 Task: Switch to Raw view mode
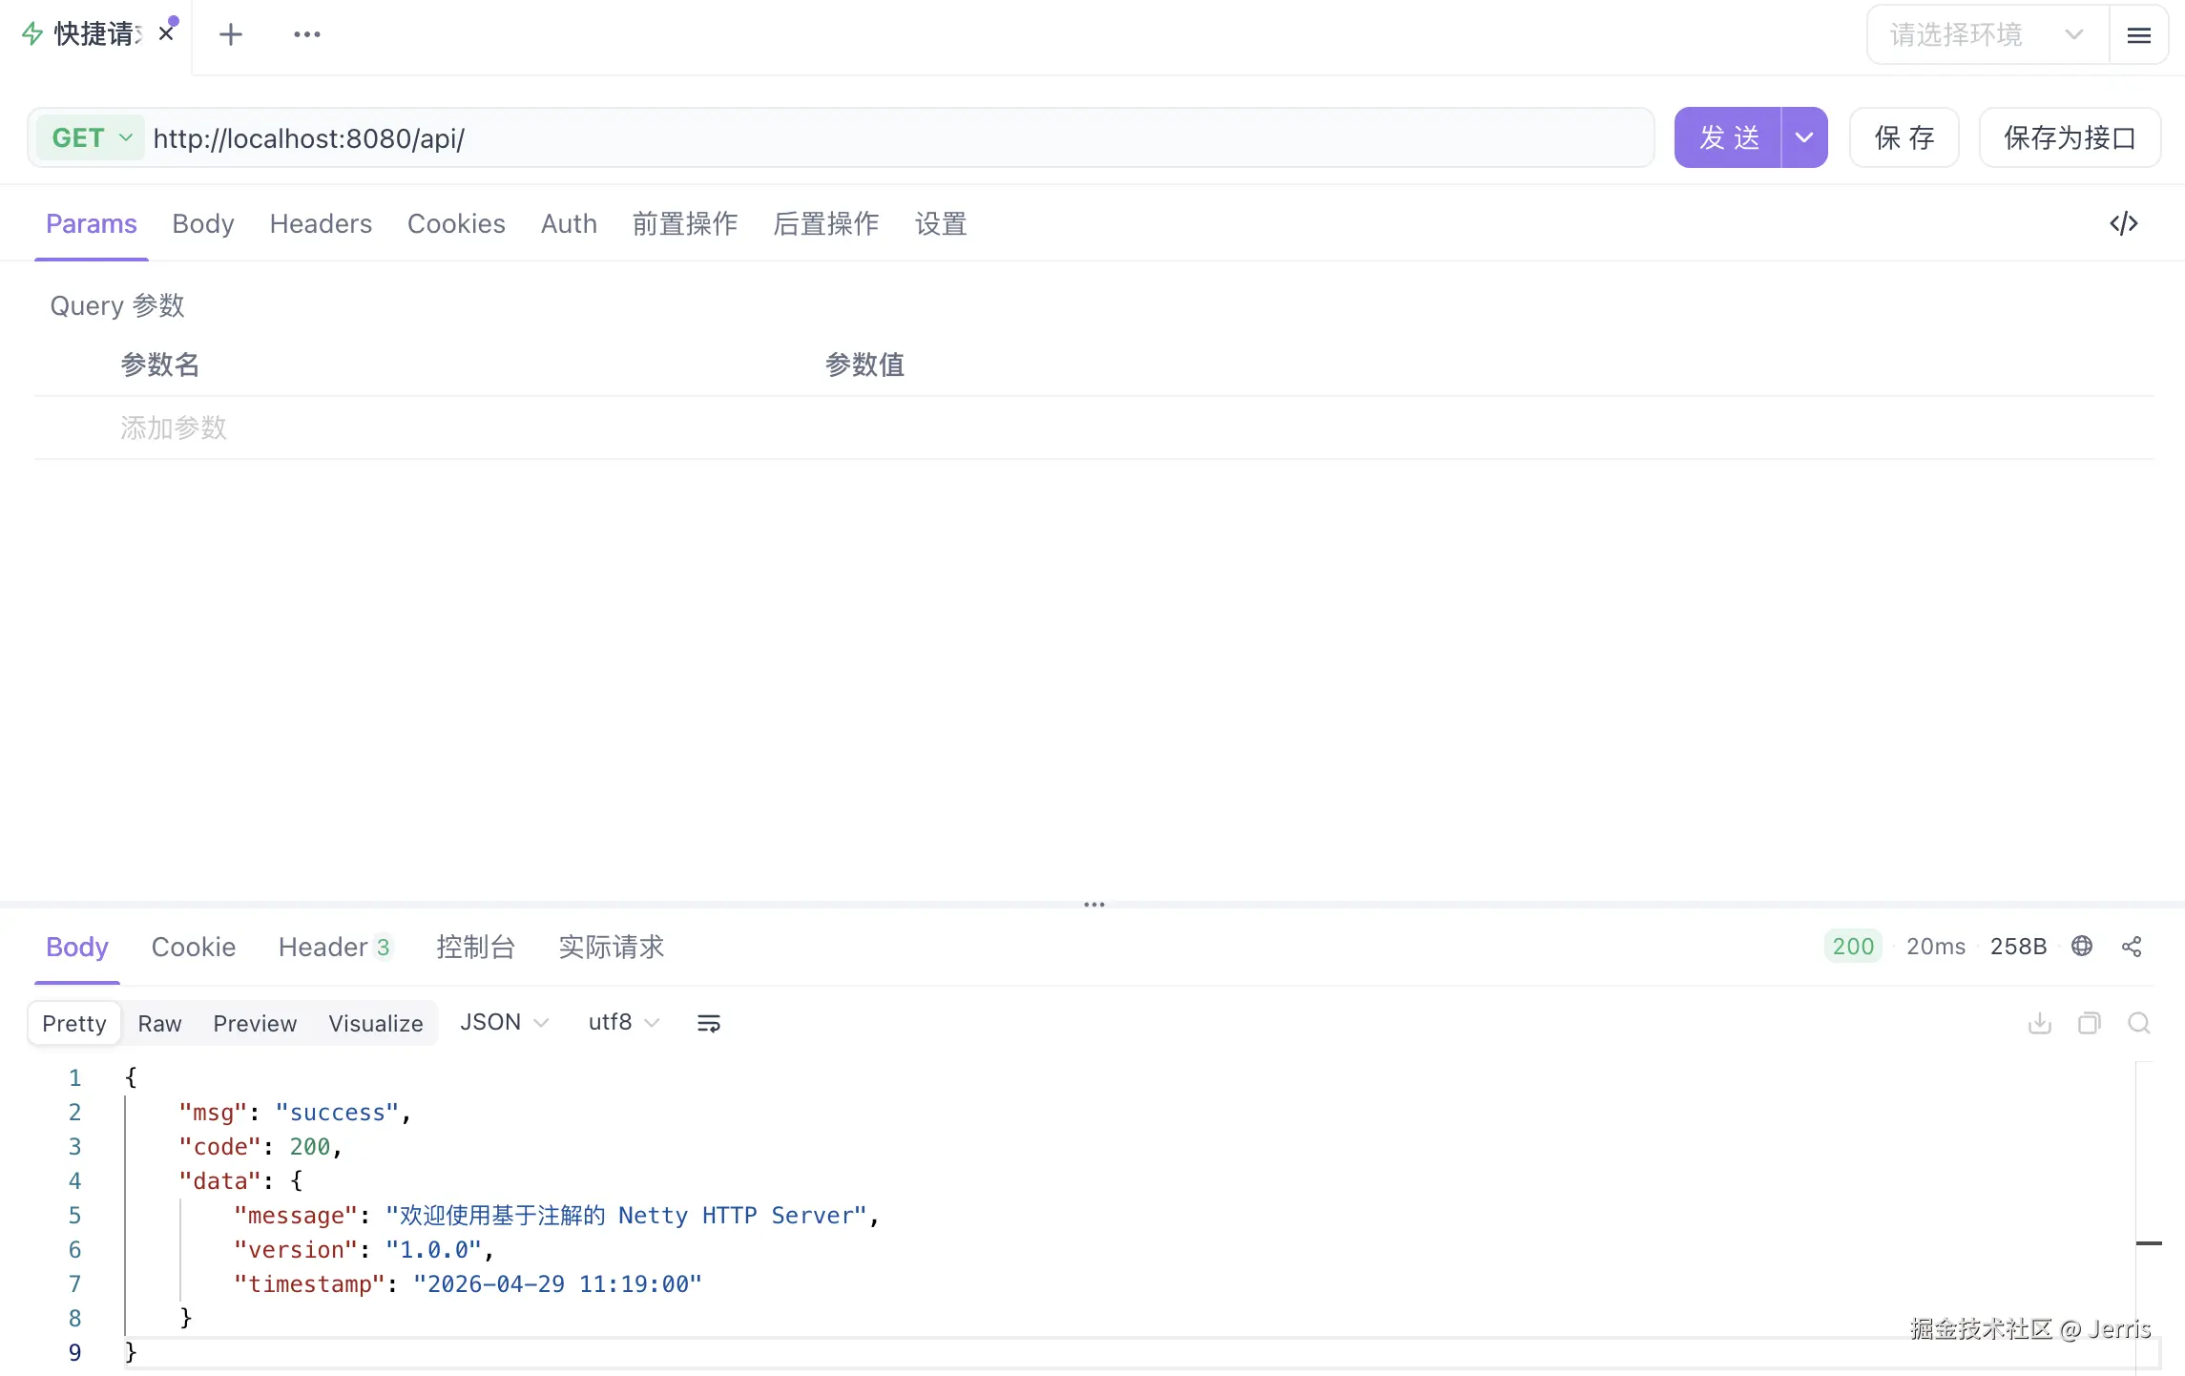click(x=159, y=1023)
